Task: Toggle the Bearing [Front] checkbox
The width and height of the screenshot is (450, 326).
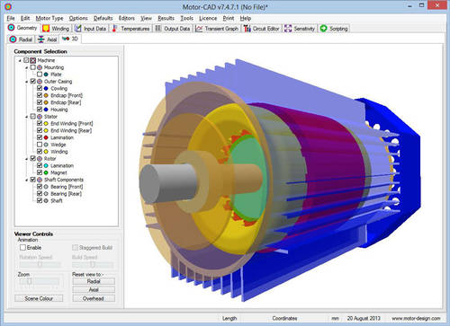Action: (x=40, y=187)
